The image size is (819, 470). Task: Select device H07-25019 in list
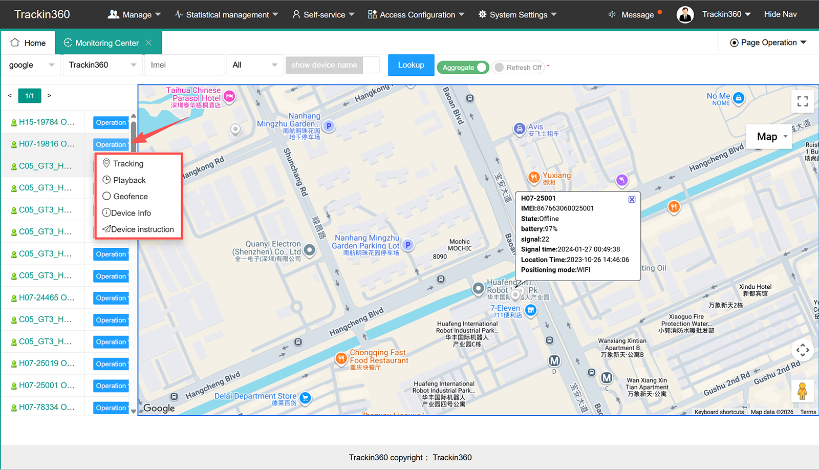coord(47,364)
